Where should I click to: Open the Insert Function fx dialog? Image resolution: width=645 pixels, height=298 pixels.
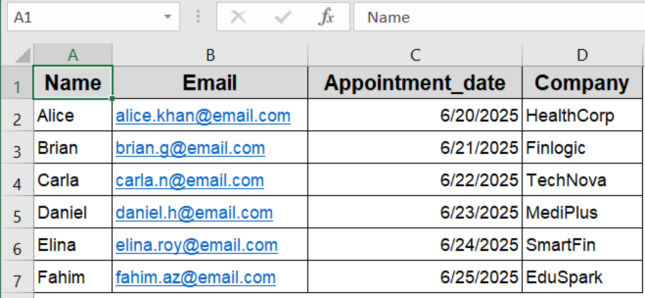[x=326, y=17]
